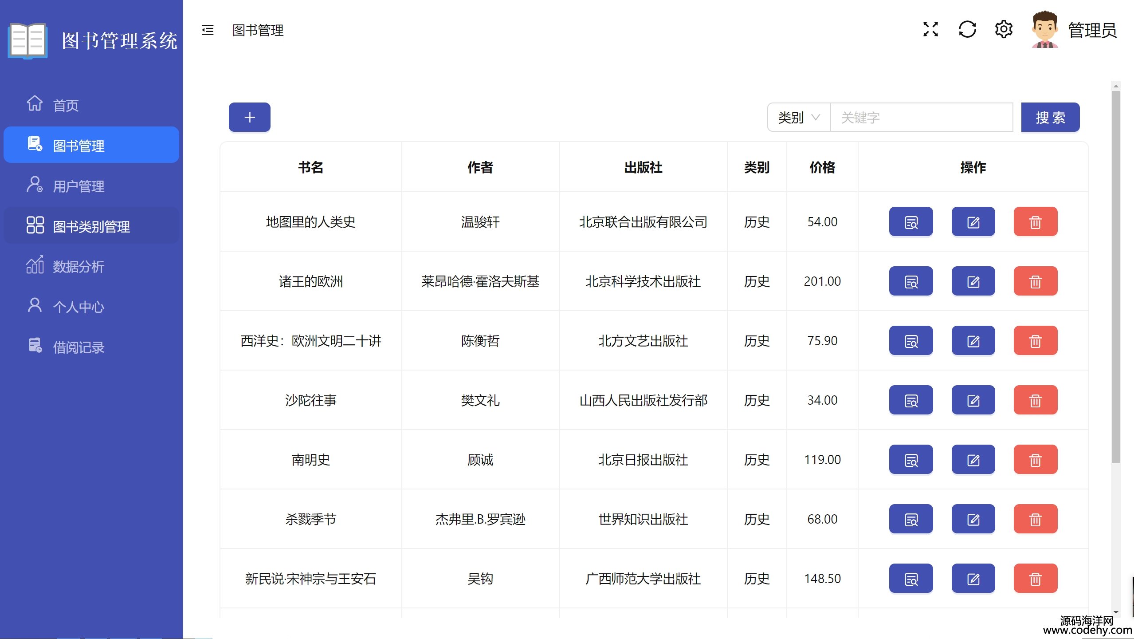1134x639 pixels.
Task: Click author cell 吴钩
Action: [480, 578]
